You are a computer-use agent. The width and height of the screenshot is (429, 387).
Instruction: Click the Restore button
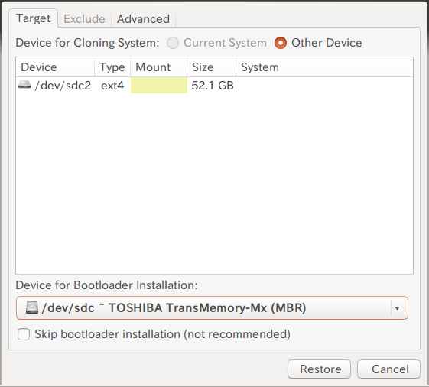pos(319,369)
